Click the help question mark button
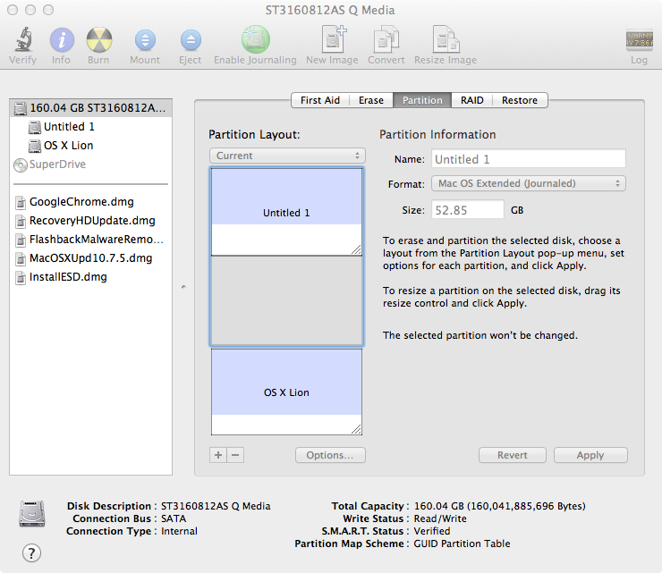 (x=31, y=552)
